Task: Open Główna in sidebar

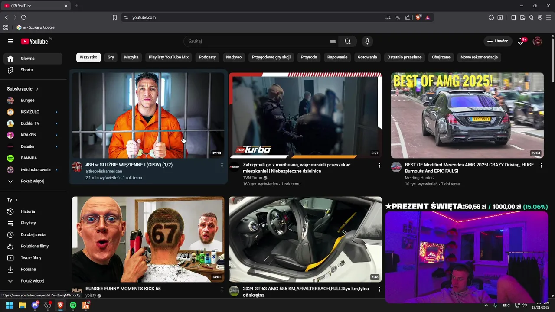Action: coord(33,58)
